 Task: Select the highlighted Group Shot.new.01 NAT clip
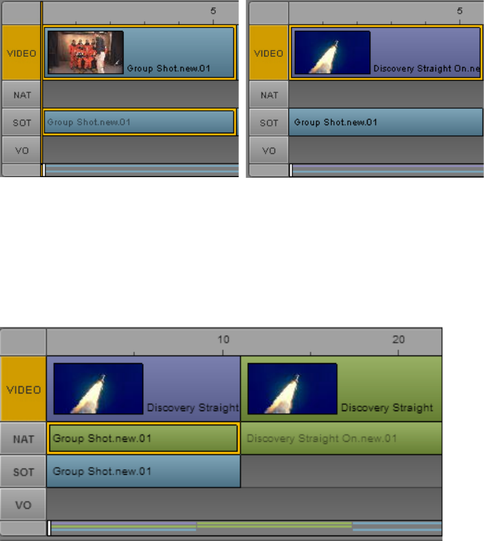(143, 438)
